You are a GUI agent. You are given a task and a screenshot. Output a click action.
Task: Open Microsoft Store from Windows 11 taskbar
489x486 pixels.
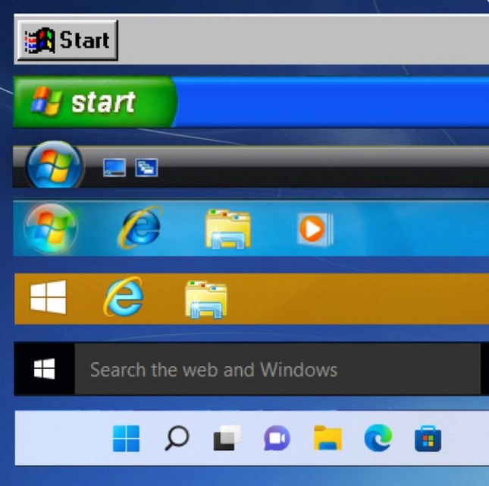pyautogui.click(x=428, y=437)
